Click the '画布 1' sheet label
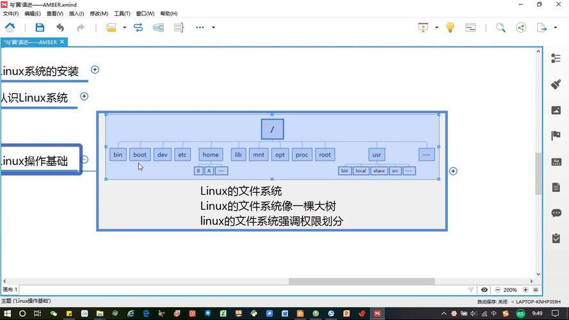This screenshot has width=569, height=320. click(x=10, y=289)
